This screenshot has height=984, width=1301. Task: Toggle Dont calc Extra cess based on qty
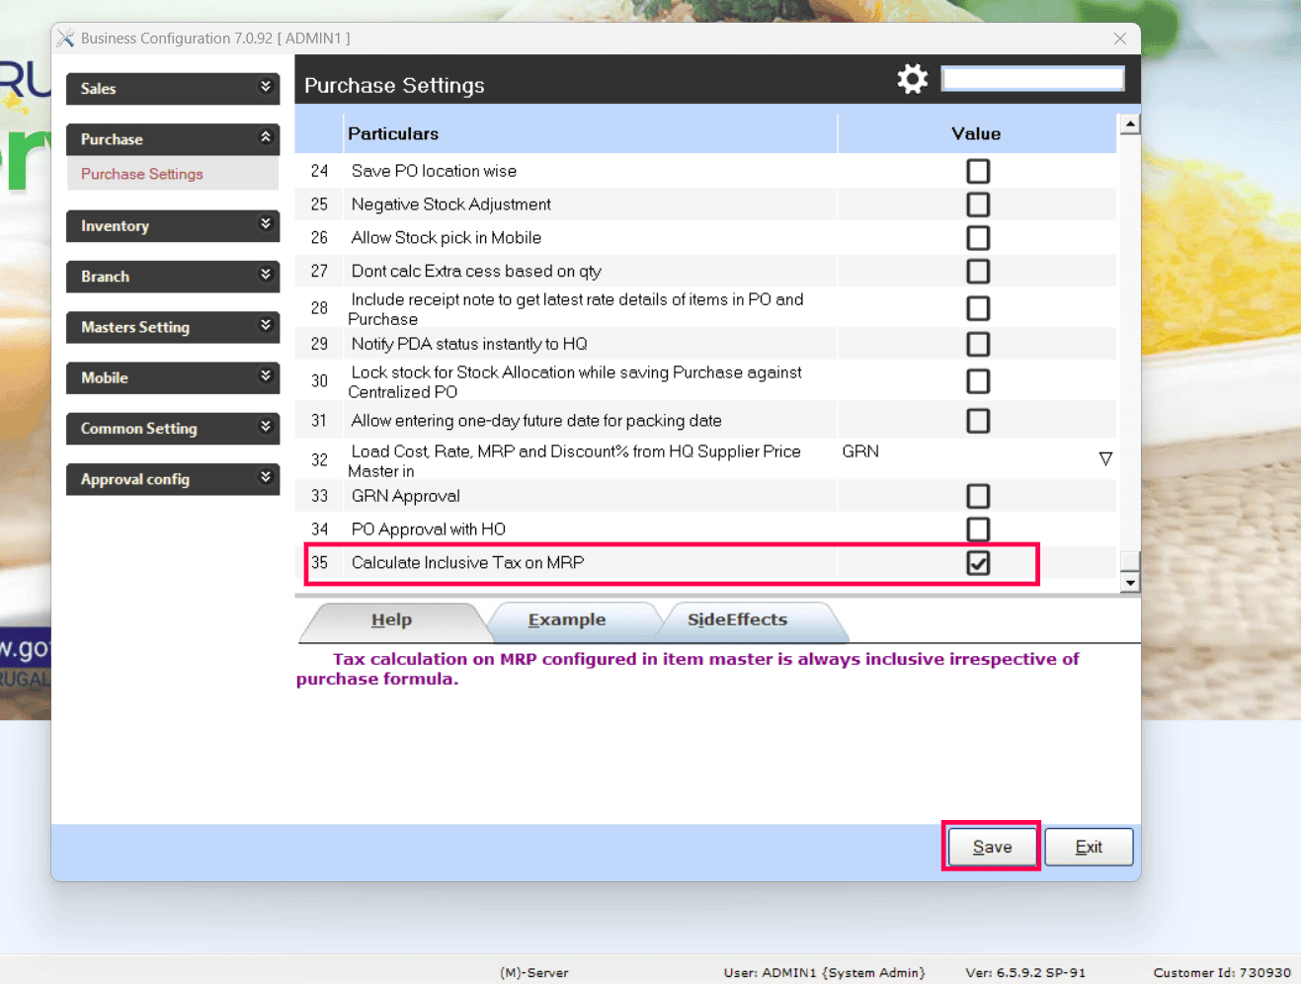pyautogui.click(x=978, y=272)
